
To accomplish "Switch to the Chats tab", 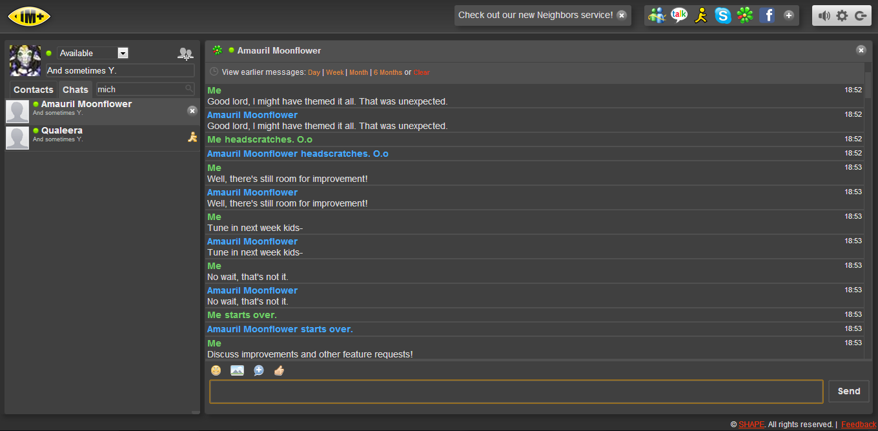I will 76,90.
